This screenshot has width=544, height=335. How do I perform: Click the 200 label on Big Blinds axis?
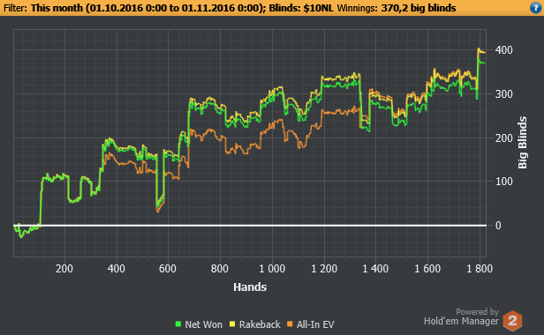point(503,138)
